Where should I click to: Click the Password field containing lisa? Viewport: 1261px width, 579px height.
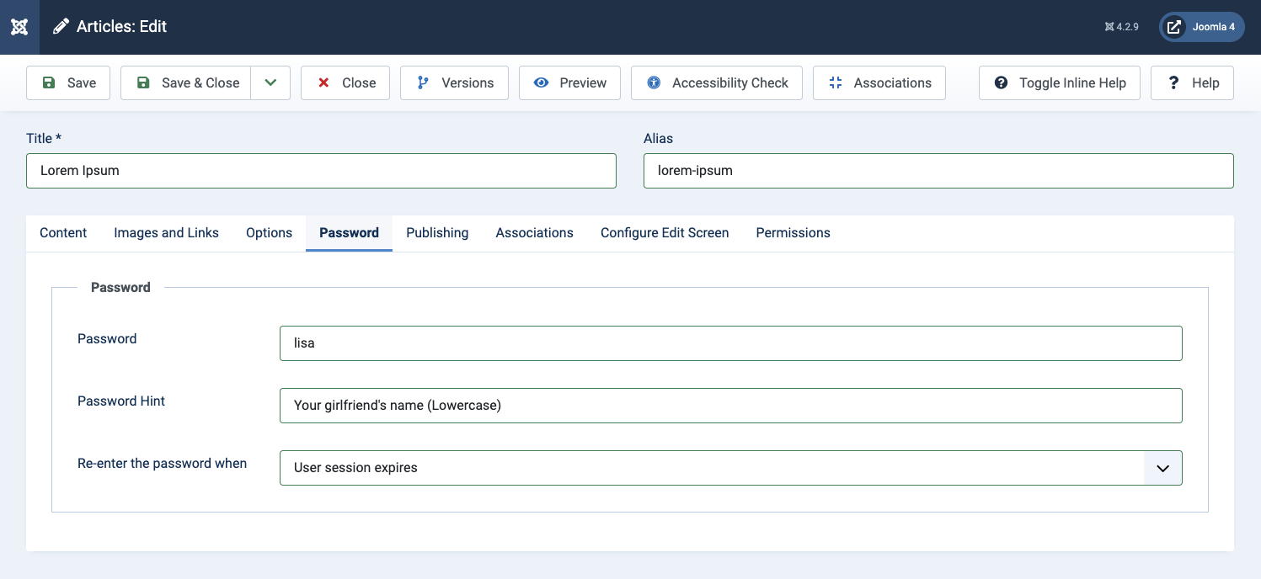coord(731,343)
